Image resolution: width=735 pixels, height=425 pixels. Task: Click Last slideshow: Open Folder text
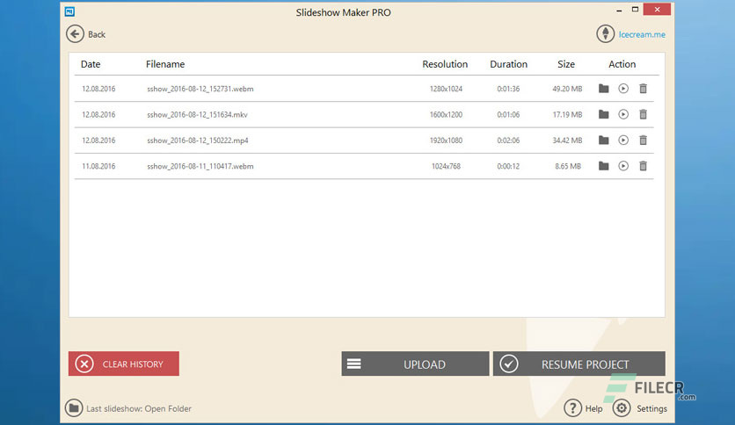[x=139, y=408]
